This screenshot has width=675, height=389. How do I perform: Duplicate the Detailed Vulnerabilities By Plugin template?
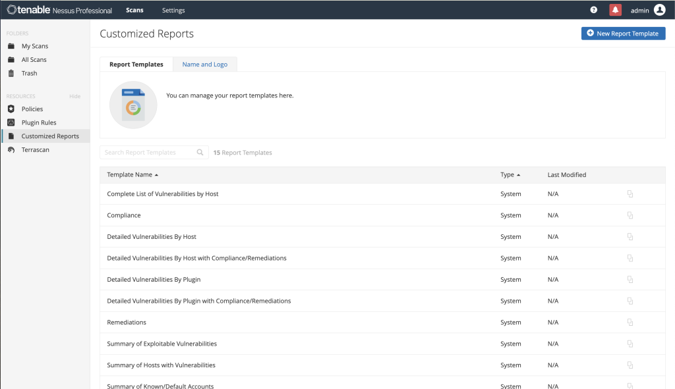(630, 280)
